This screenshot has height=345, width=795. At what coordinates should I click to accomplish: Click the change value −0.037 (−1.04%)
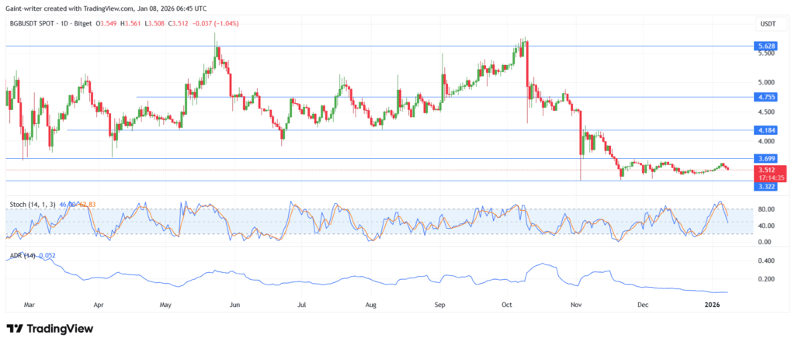click(217, 23)
